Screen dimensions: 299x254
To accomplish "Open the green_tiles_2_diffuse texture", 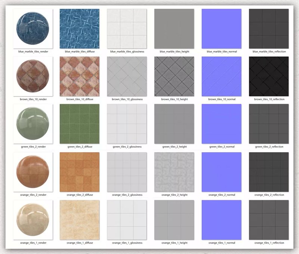I will [x=80, y=124].
